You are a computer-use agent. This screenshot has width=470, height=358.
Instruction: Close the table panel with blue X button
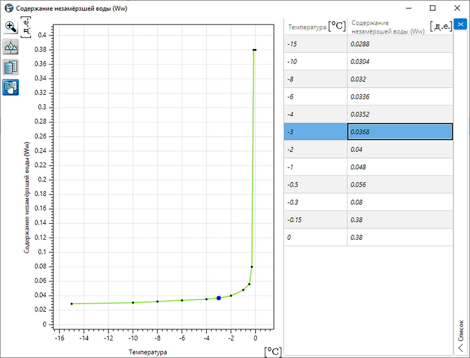pos(460,25)
